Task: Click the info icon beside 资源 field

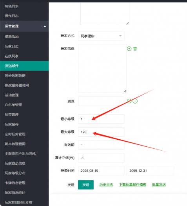Action: pyautogui.click(x=135, y=101)
